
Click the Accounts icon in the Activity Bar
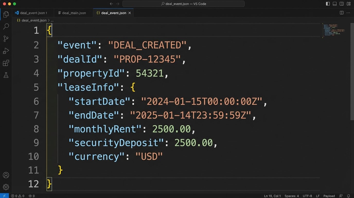pos(6,175)
